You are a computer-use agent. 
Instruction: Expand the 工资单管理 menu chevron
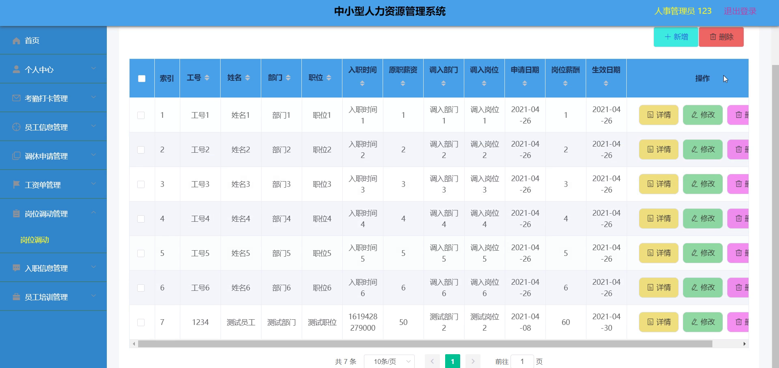[93, 184]
